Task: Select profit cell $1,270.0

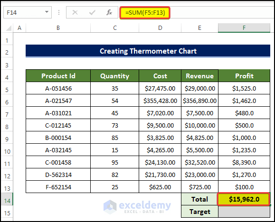Action: pyautogui.click(x=244, y=175)
